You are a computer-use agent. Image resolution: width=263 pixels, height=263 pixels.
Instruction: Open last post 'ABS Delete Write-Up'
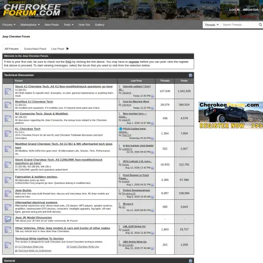[135, 242]
